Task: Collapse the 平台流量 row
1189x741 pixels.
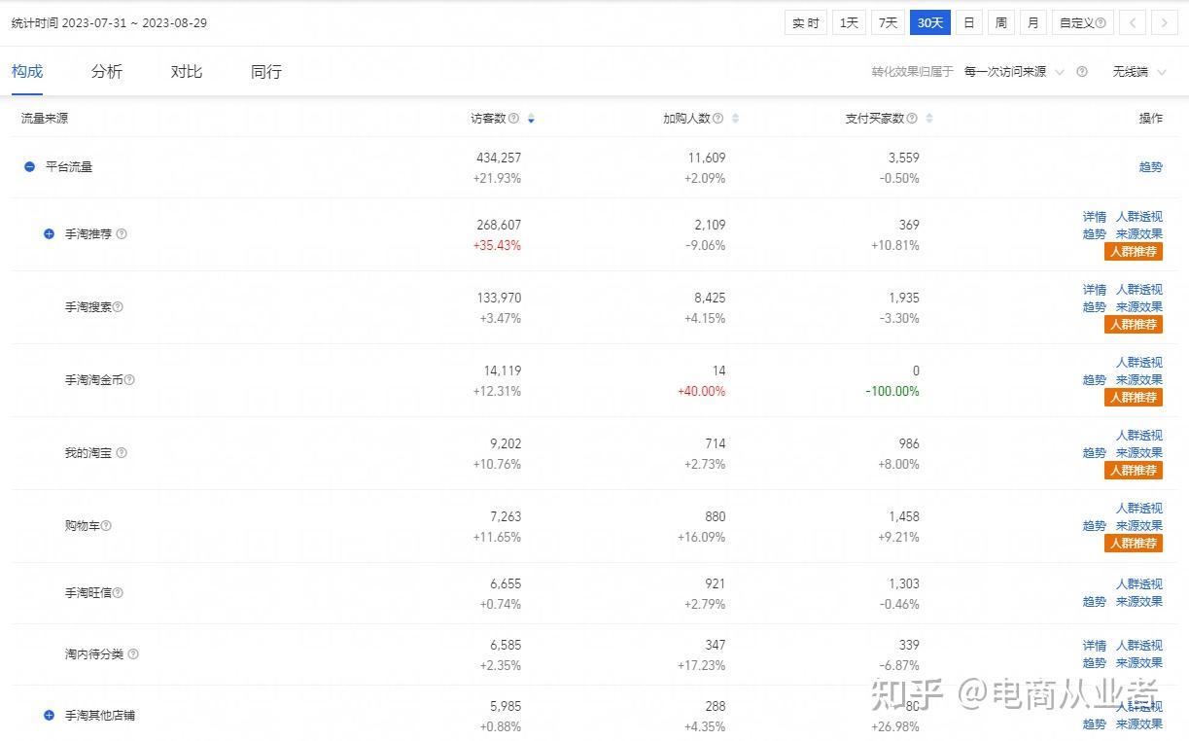Action: [30, 167]
